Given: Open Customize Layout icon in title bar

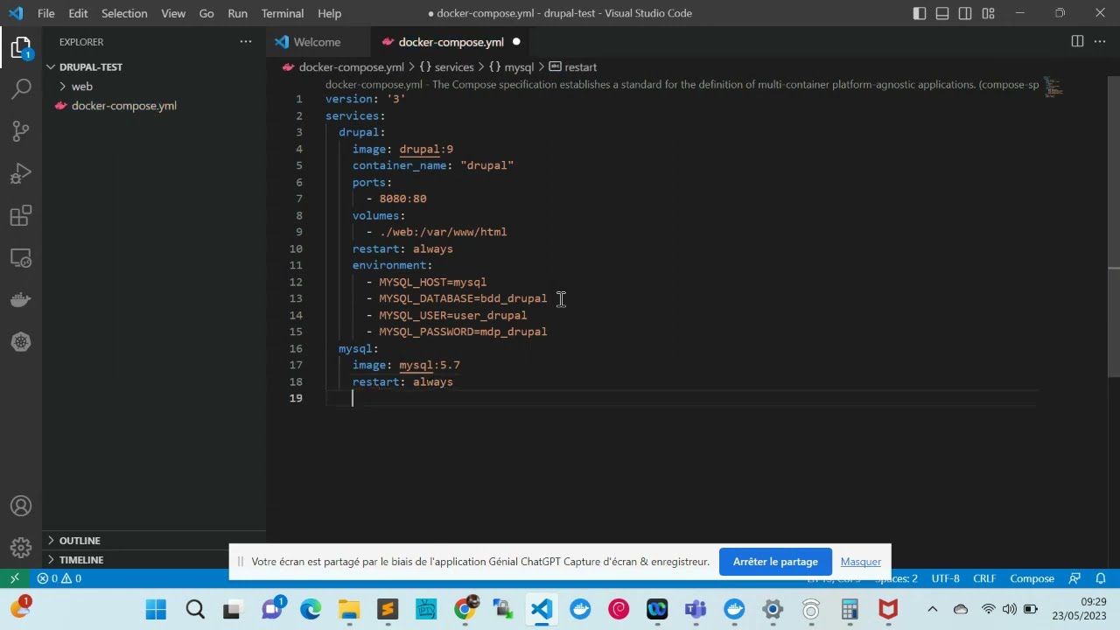Looking at the screenshot, I should (x=988, y=13).
